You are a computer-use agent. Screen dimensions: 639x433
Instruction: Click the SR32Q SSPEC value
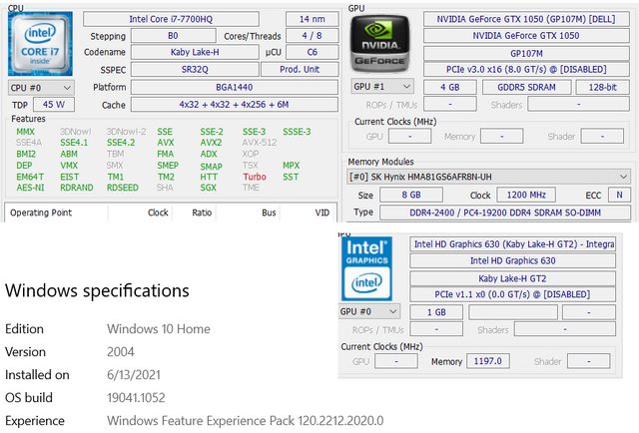tap(195, 69)
